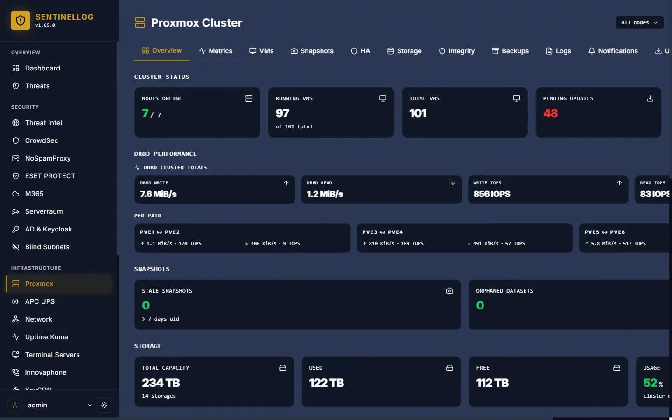
Task: Click the download icon in Pending Updates card
Action: pos(650,98)
